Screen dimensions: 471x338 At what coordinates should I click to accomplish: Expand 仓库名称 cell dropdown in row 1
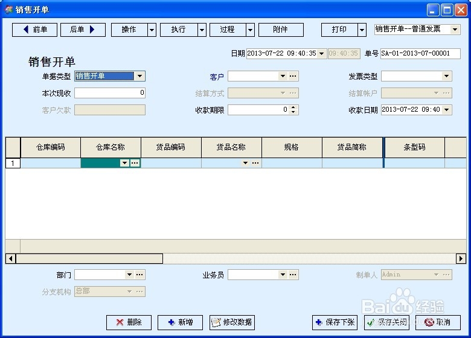(124, 163)
